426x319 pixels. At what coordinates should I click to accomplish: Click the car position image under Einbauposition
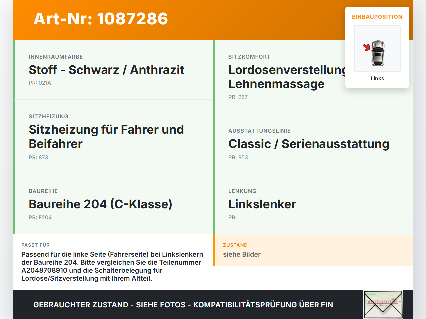pos(377,48)
